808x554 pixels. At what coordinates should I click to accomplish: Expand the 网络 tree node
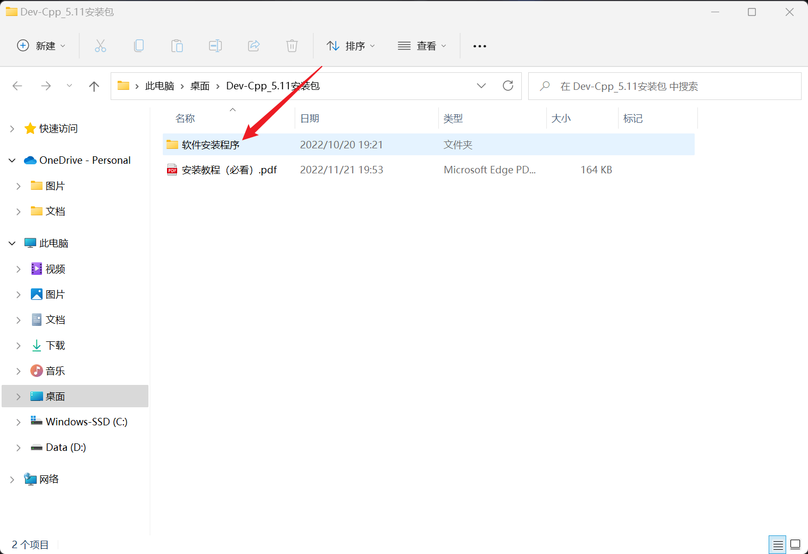click(x=12, y=480)
